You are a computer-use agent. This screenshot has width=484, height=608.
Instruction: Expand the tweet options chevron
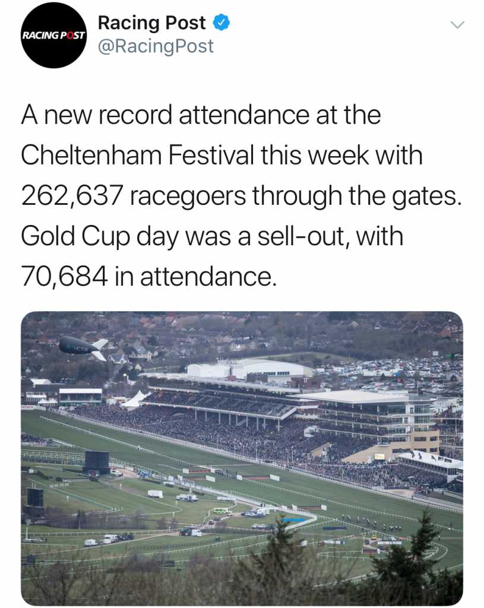click(x=455, y=25)
